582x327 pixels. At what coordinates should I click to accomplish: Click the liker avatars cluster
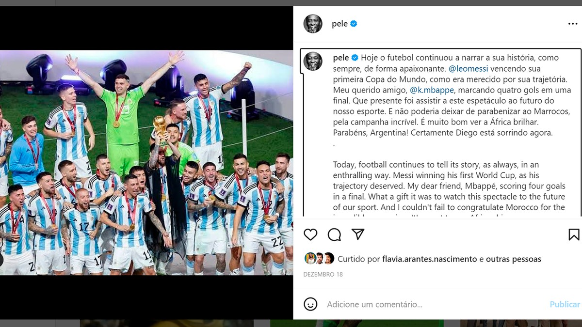point(319,259)
